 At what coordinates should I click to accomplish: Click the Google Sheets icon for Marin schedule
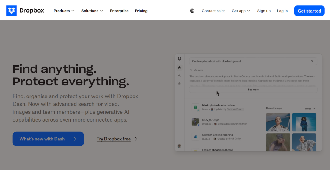pos(196,107)
